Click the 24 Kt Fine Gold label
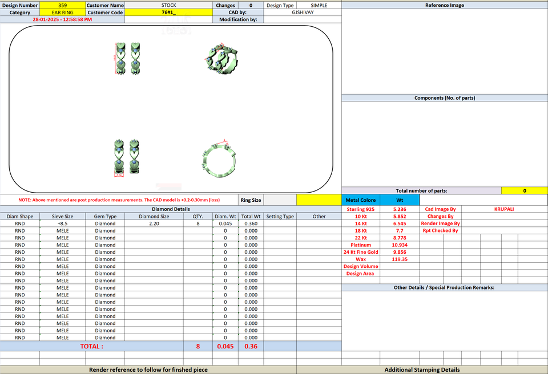 (361, 252)
